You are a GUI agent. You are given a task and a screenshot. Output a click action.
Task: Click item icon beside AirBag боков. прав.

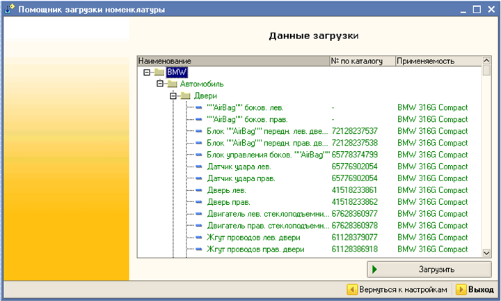click(x=199, y=119)
